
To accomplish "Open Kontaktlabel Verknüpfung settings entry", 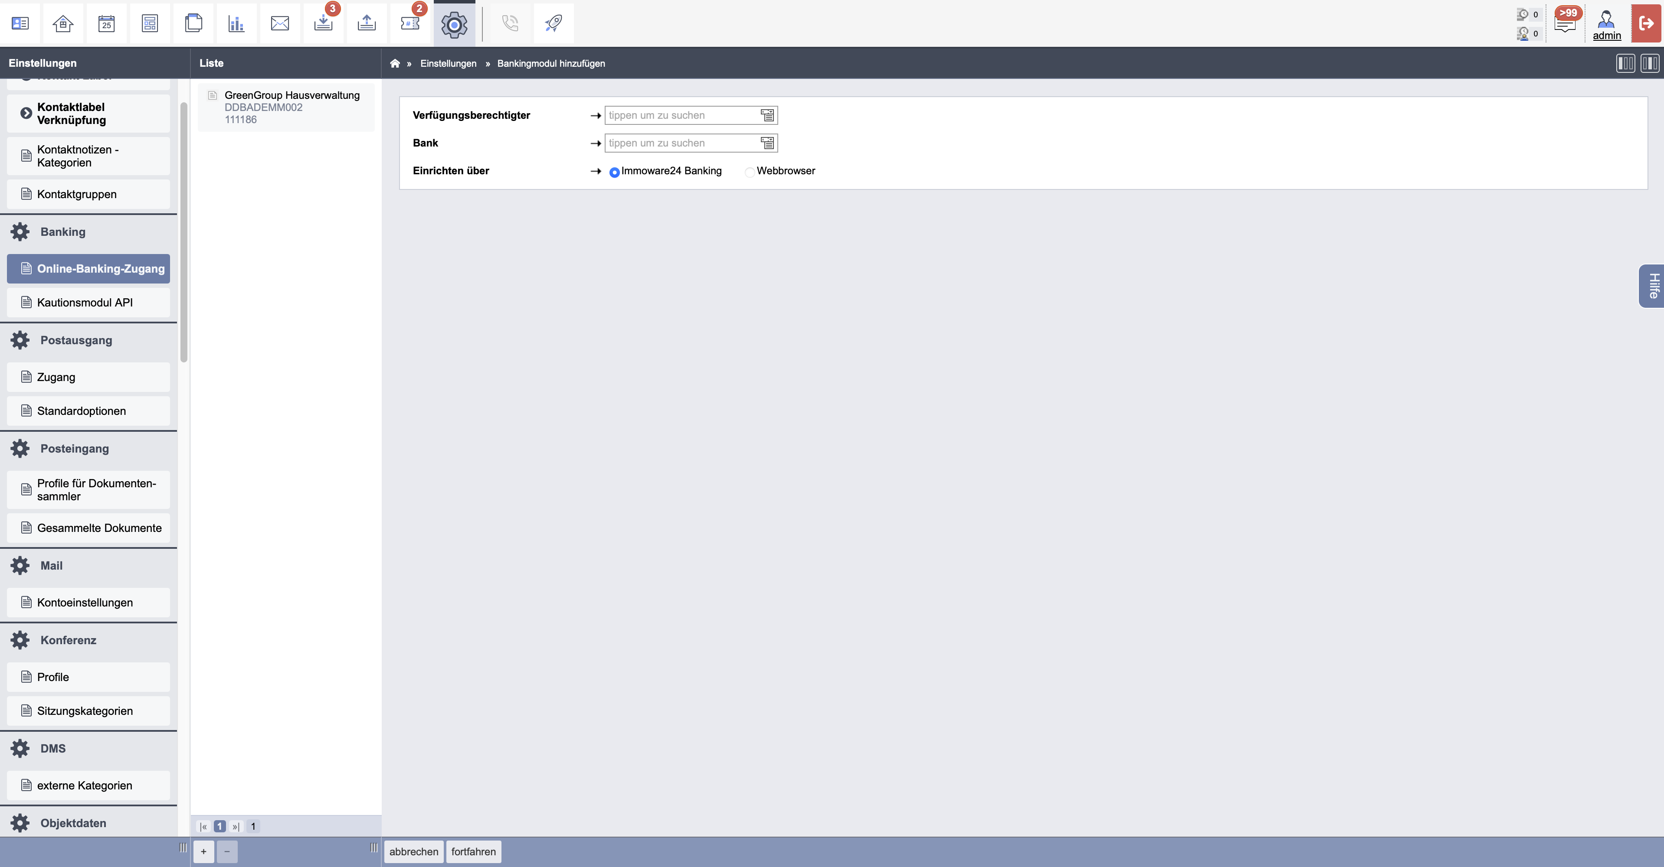I will coord(88,114).
